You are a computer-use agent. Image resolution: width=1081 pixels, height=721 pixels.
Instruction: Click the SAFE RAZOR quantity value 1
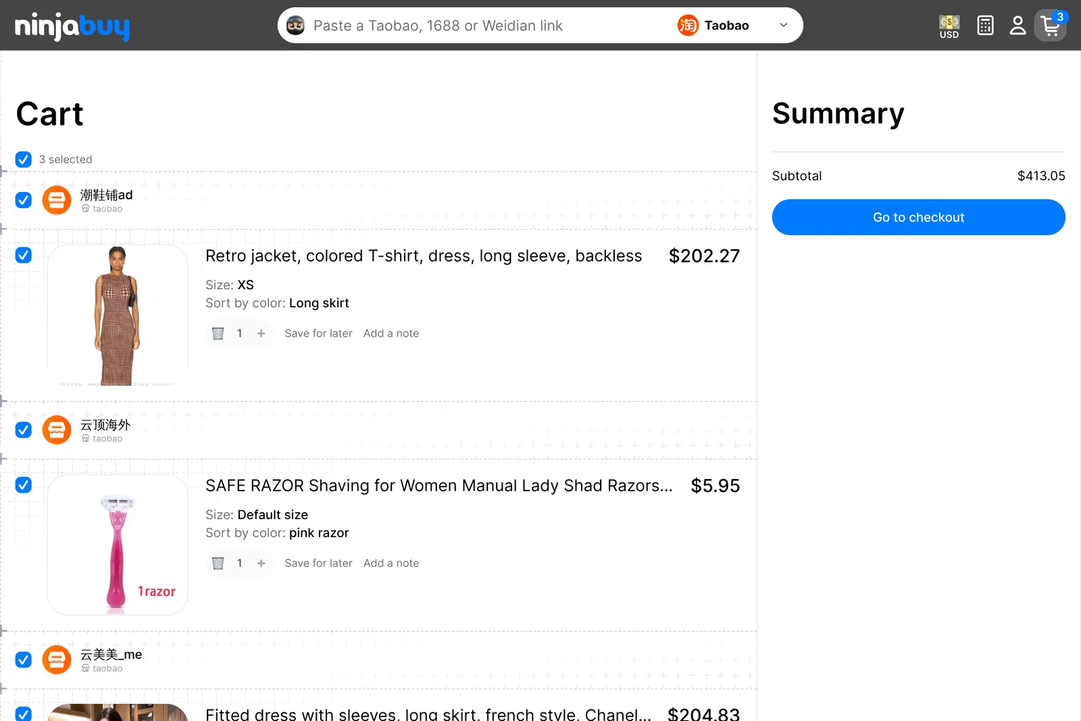239,563
